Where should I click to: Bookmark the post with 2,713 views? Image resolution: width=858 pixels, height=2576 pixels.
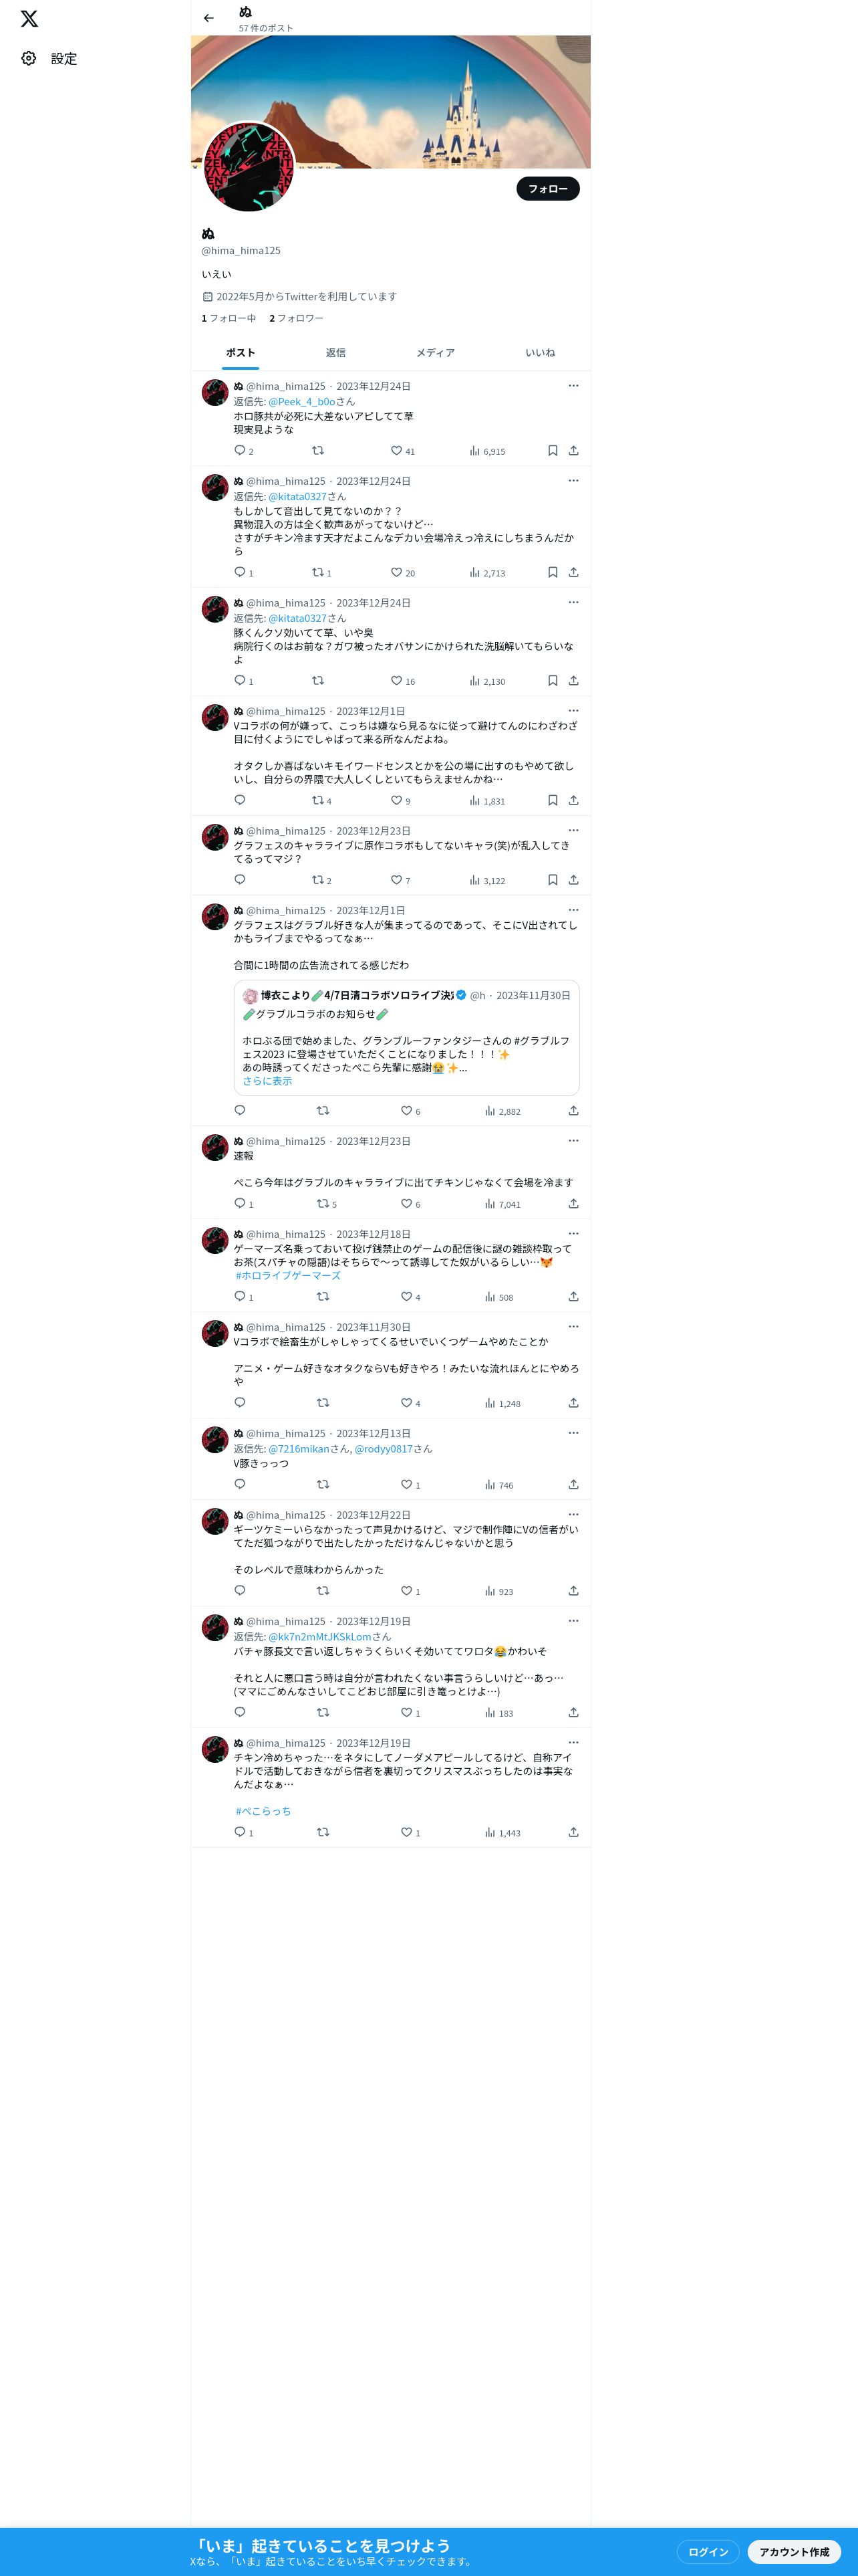[553, 573]
